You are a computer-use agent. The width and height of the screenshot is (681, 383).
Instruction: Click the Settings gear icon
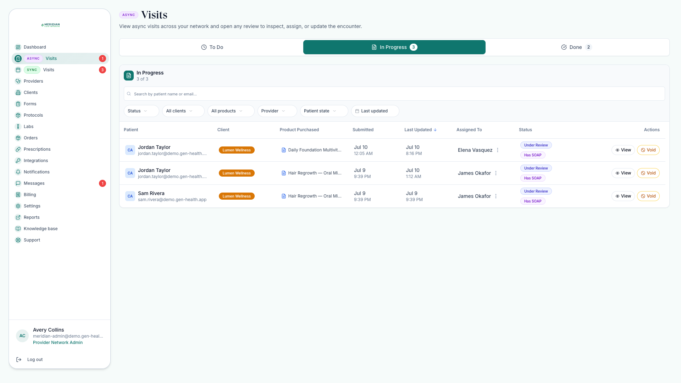pyautogui.click(x=18, y=206)
